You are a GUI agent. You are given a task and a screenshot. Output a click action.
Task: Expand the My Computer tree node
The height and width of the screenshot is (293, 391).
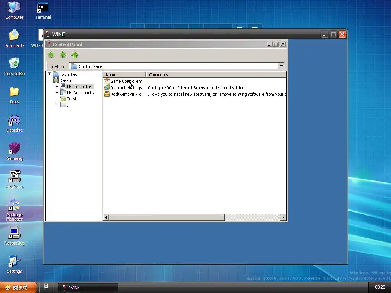click(x=57, y=87)
